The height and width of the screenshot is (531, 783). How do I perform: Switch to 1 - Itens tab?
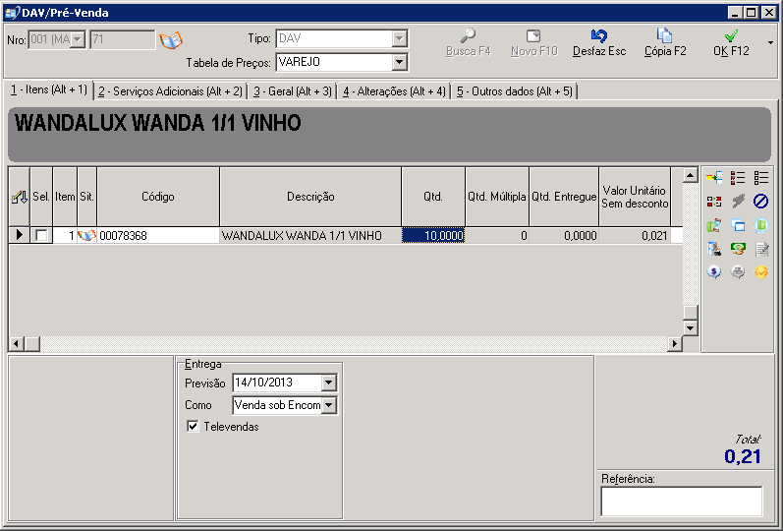click(49, 90)
